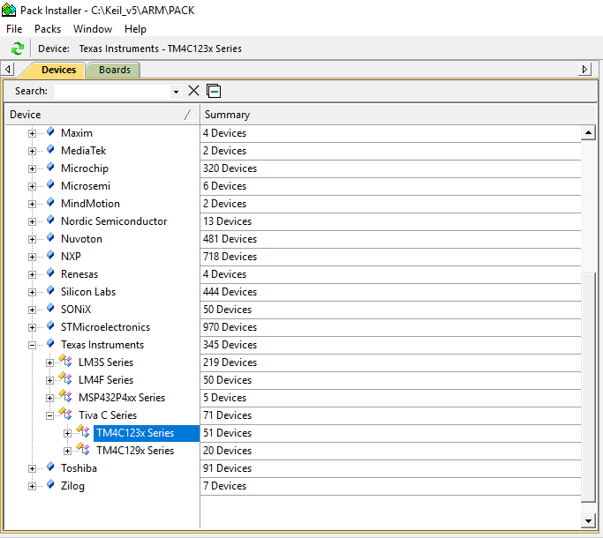Click the Summary column header
This screenshot has width=603, height=538.
coord(398,115)
